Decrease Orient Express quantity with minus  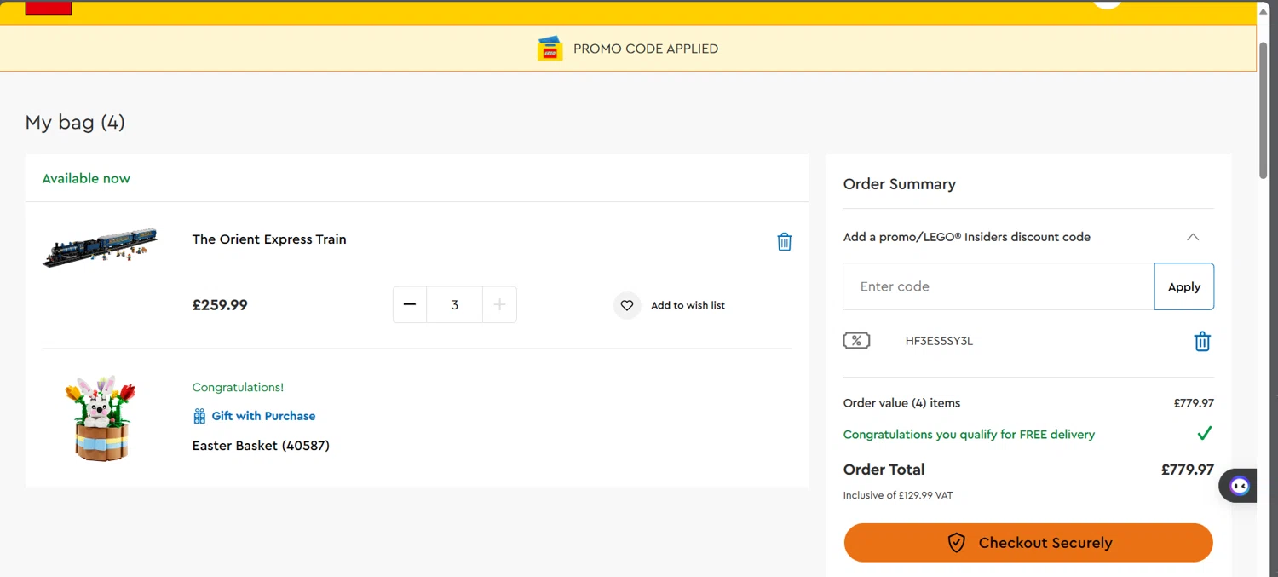pos(410,304)
